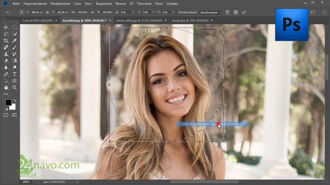Select the Eyedropper tool
The height and width of the screenshot is (185, 330).
click(x=14, y=41)
